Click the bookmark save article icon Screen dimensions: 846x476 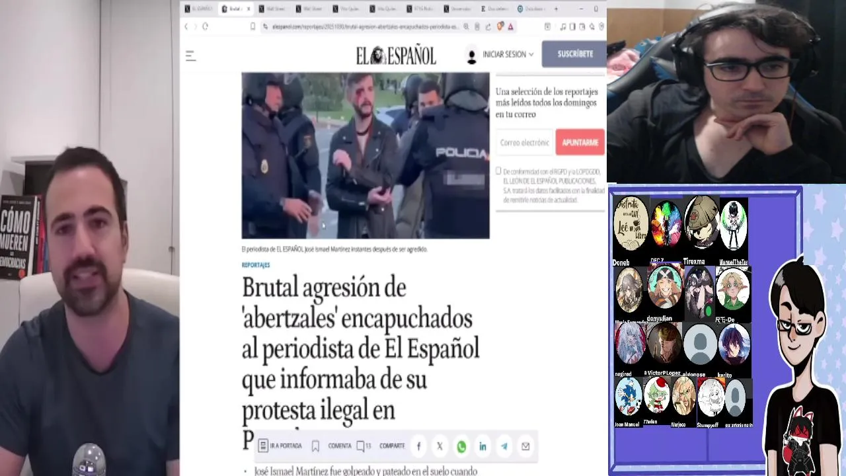click(315, 446)
